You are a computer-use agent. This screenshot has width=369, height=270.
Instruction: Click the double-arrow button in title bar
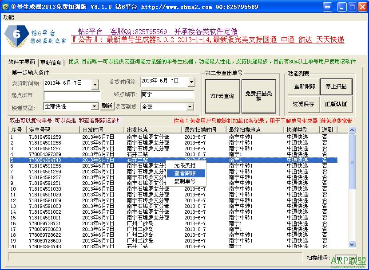[327, 7]
